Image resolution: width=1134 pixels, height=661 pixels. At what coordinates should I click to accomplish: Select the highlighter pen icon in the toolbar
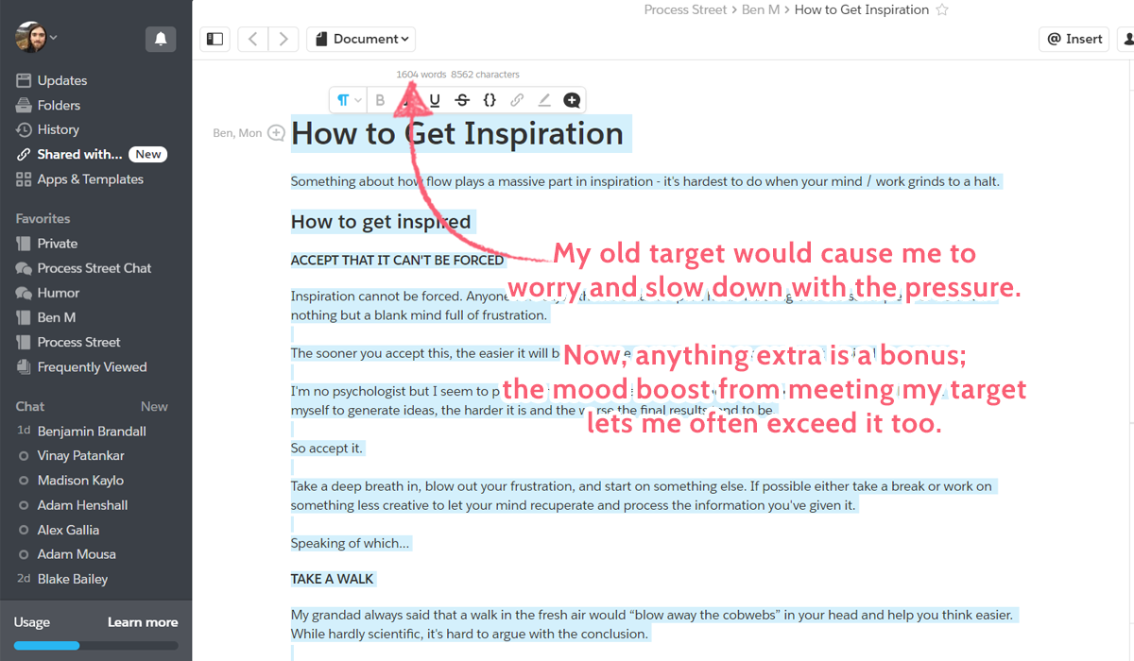[x=544, y=99]
